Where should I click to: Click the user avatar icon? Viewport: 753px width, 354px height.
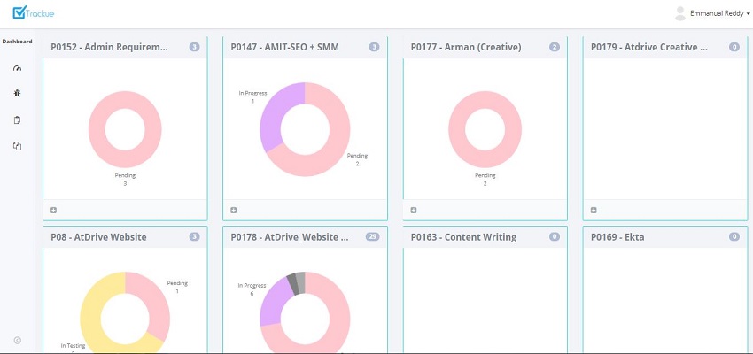680,13
